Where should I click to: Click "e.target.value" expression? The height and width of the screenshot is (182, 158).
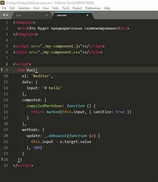[76, 142]
